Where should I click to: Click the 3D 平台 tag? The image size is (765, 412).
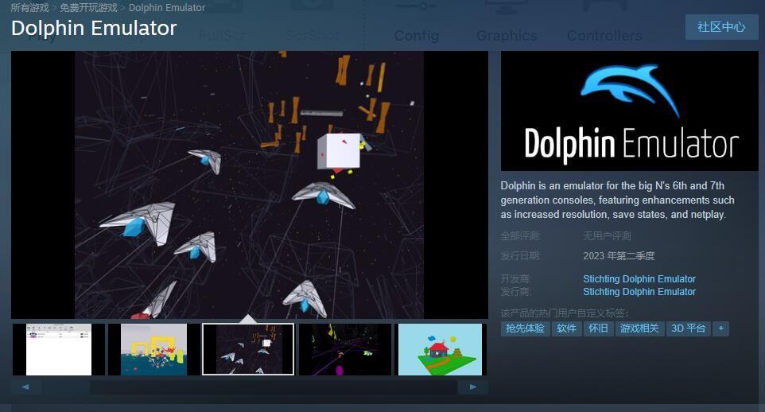[x=688, y=328]
